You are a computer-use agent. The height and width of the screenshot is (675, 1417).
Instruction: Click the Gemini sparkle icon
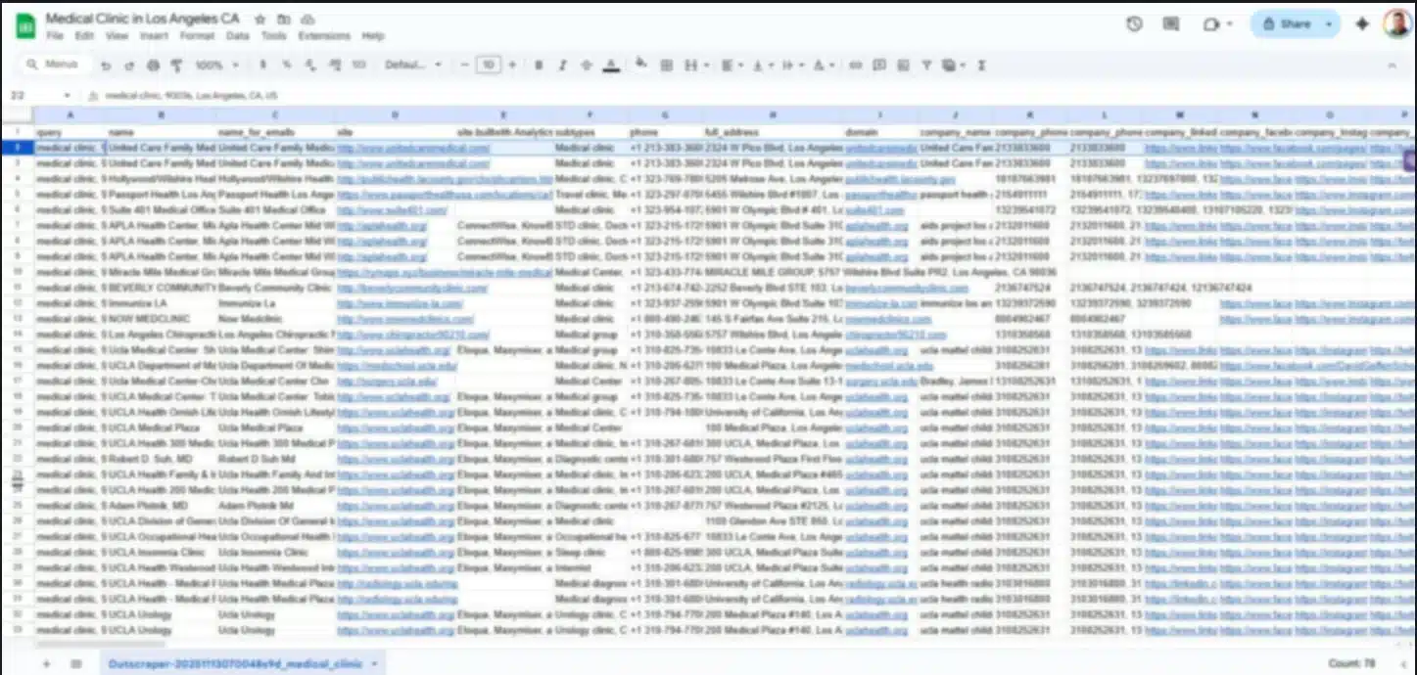coord(1361,24)
